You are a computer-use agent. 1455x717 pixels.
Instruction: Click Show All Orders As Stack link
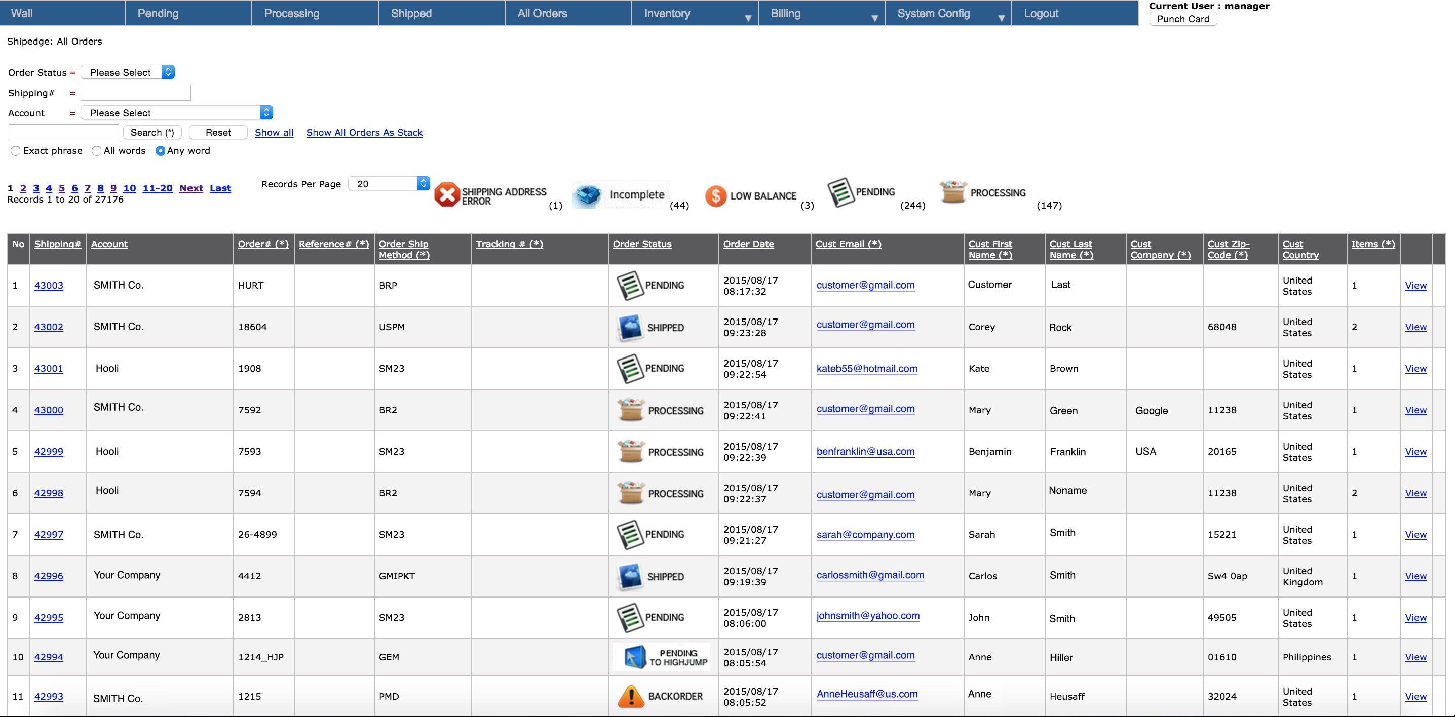tap(364, 132)
